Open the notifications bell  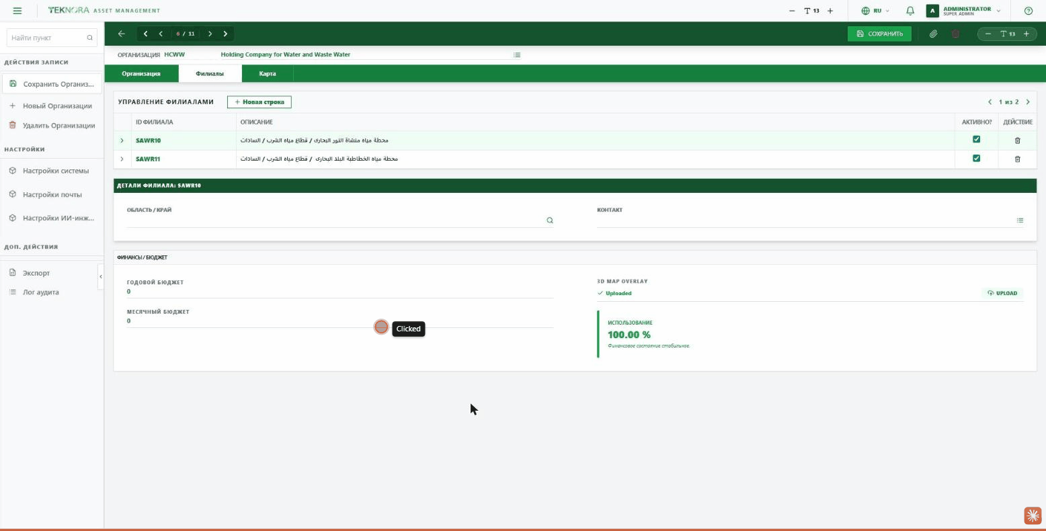pos(910,11)
